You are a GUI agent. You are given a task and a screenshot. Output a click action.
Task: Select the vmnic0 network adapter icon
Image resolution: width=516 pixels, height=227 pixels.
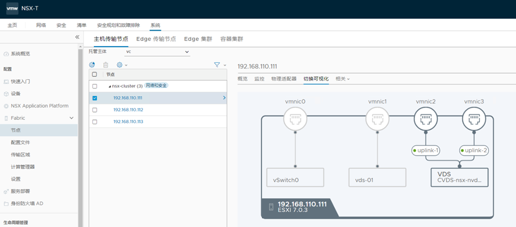[295, 119]
